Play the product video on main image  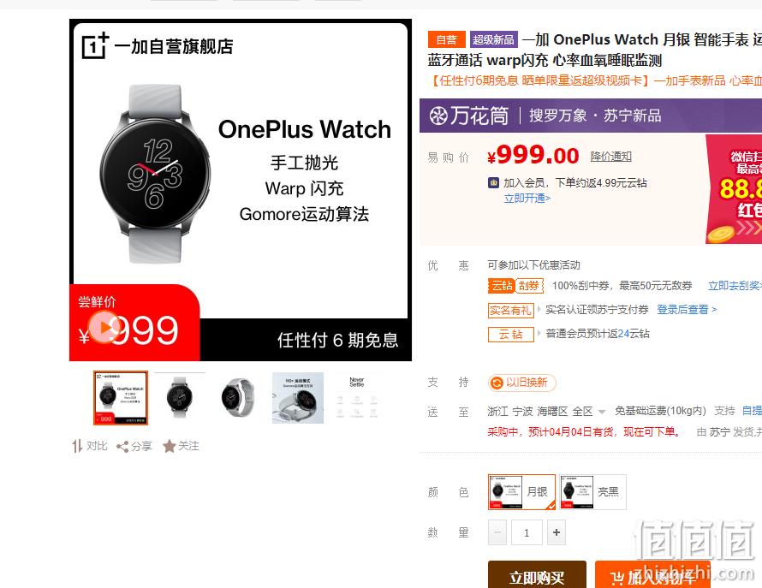click(x=104, y=328)
